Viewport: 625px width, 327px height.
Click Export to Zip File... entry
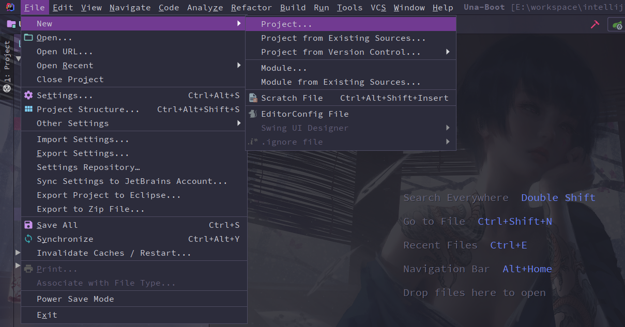90,209
